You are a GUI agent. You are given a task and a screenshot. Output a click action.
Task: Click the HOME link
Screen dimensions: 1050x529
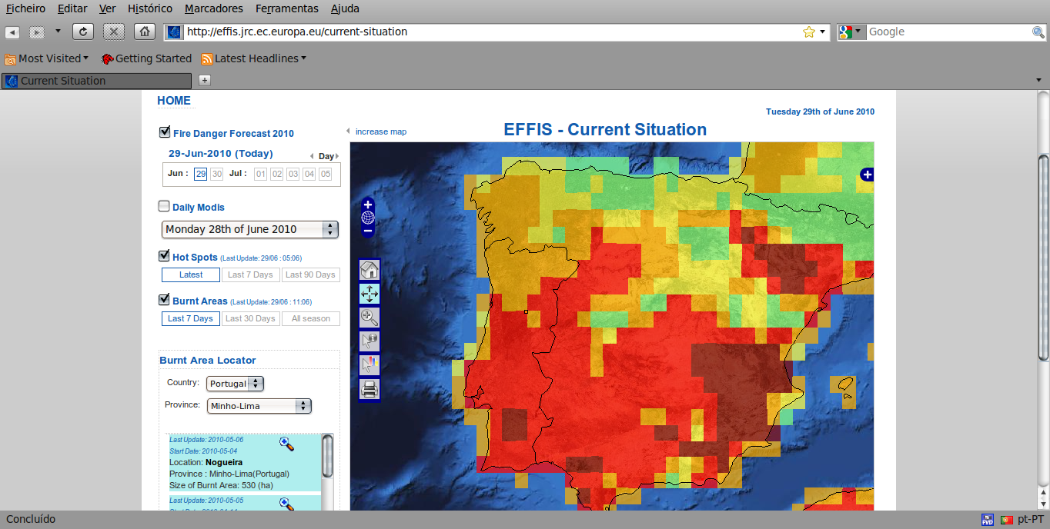tap(174, 101)
